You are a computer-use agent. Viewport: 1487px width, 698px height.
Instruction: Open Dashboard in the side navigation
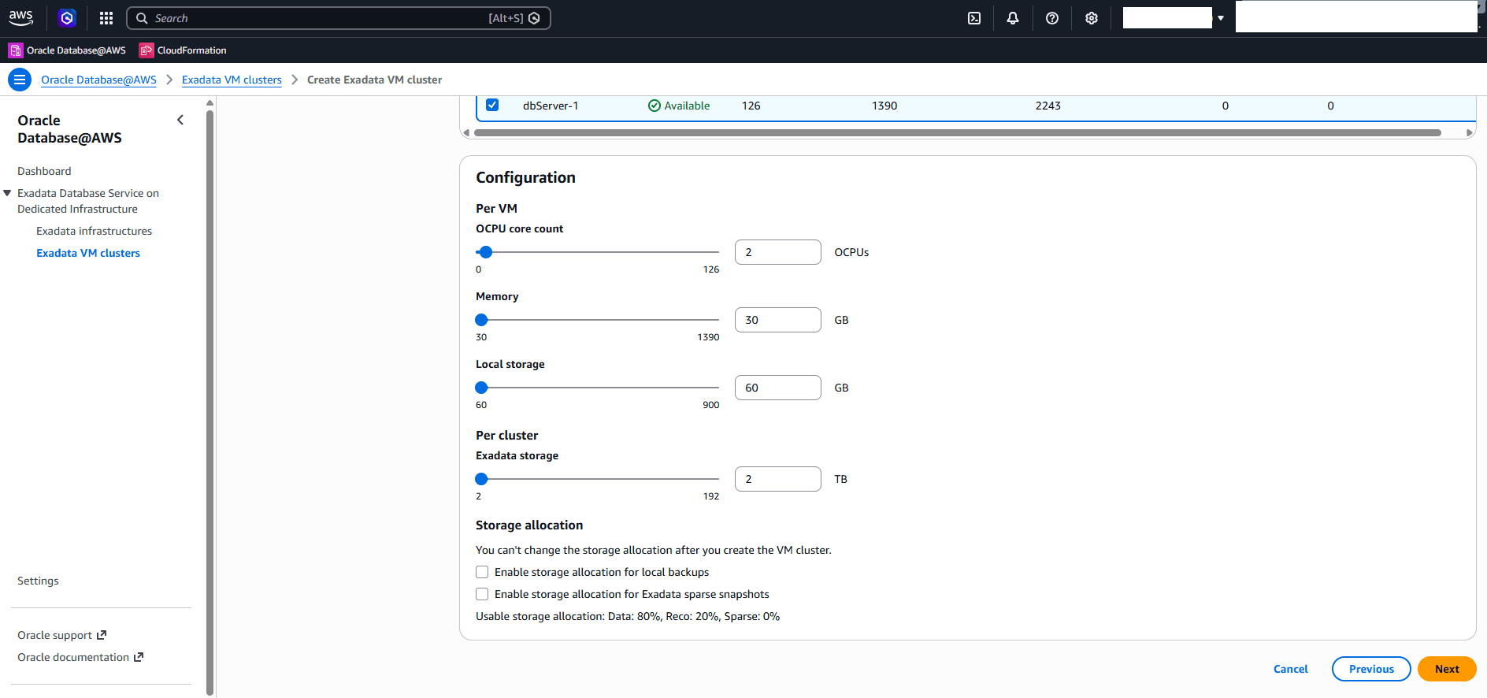coord(44,171)
